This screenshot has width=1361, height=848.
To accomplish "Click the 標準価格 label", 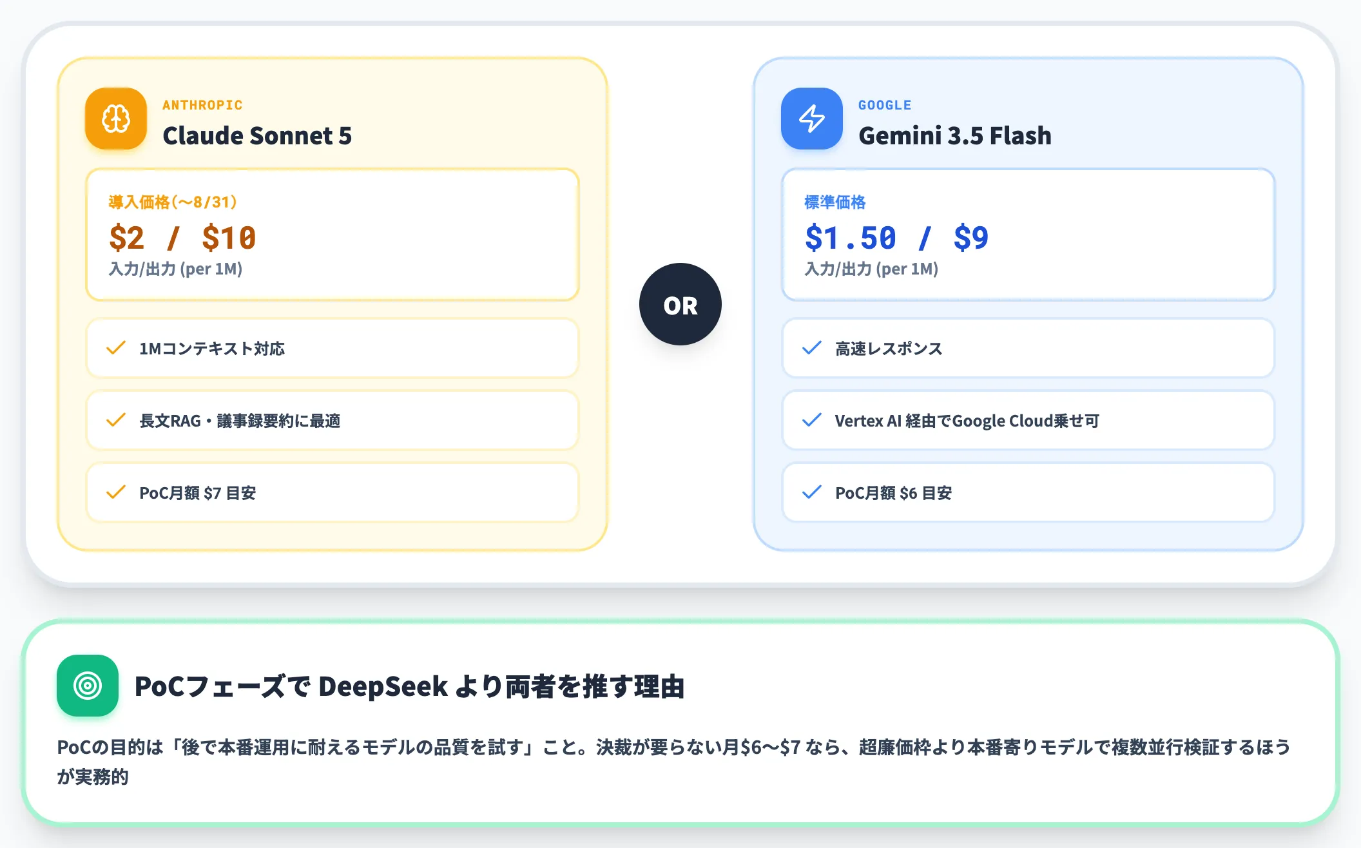I will (x=835, y=202).
